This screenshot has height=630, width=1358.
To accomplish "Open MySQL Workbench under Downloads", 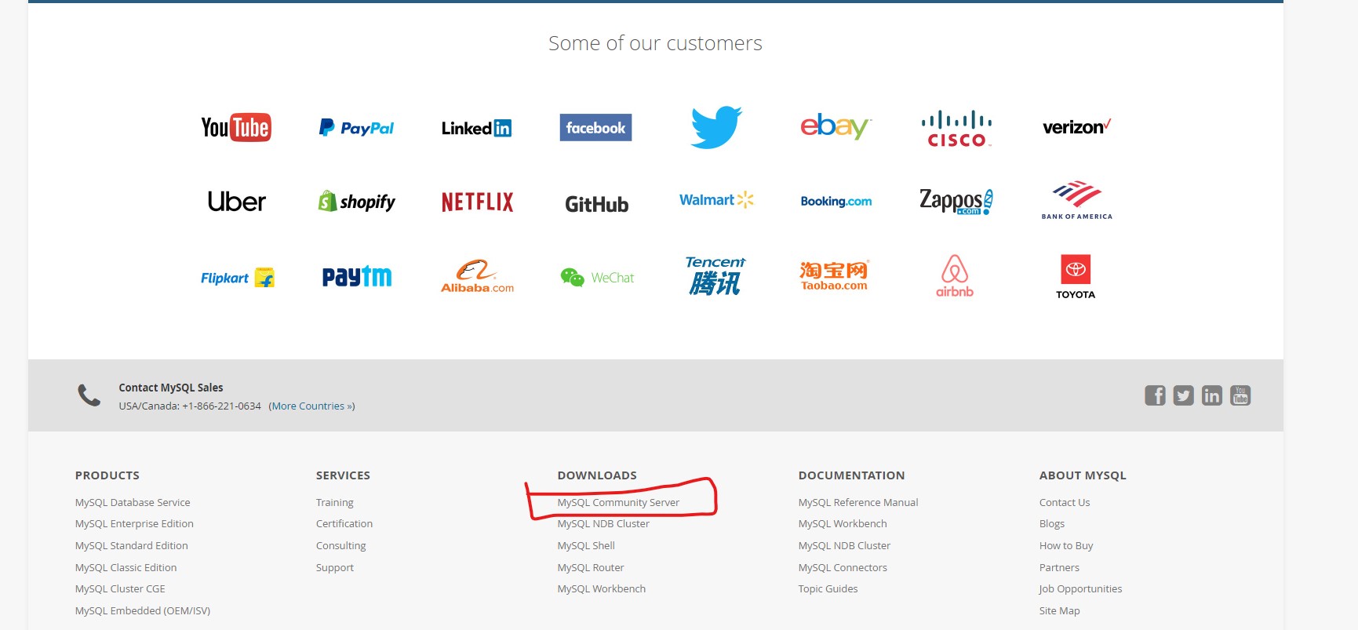I will click(602, 588).
